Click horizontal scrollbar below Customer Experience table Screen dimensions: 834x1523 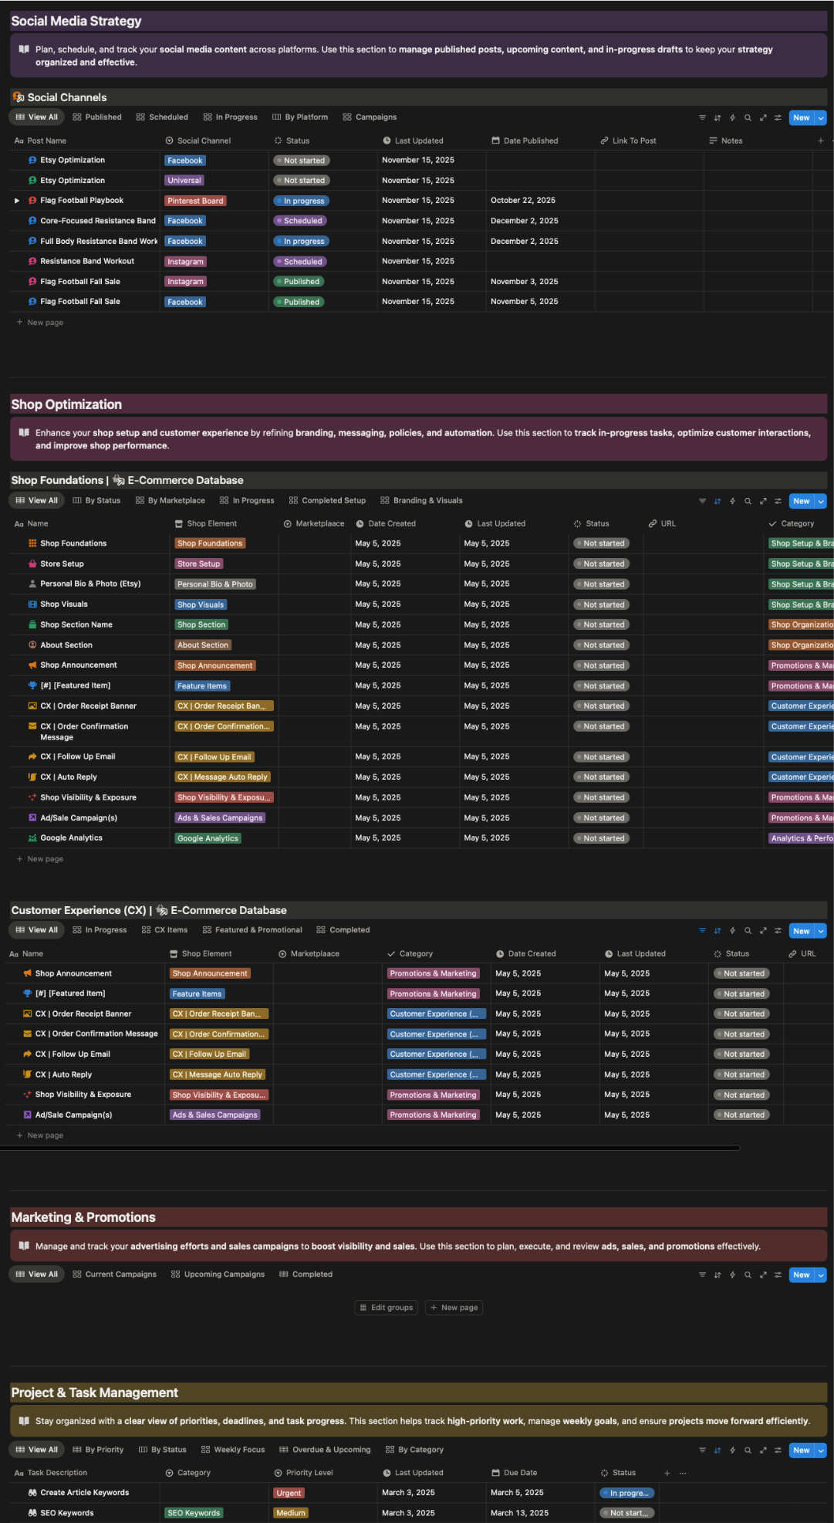[x=370, y=1148]
